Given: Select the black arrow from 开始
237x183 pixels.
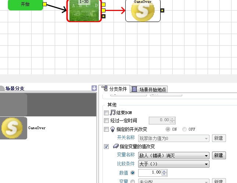Looking at the screenshot, I should (x=57, y=8).
